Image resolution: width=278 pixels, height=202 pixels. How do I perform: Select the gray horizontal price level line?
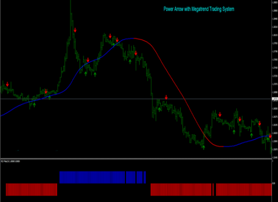136,99
